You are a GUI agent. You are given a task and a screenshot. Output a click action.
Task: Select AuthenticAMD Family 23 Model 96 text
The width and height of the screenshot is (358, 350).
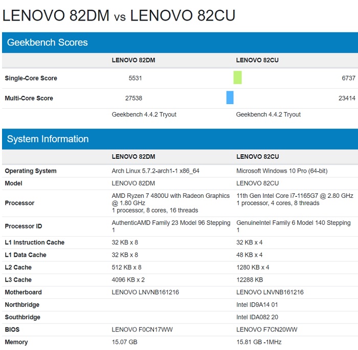click(x=171, y=226)
